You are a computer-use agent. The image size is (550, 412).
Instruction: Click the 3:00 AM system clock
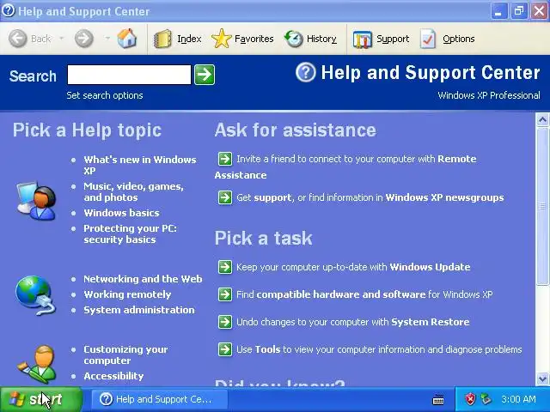click(518, 399)
